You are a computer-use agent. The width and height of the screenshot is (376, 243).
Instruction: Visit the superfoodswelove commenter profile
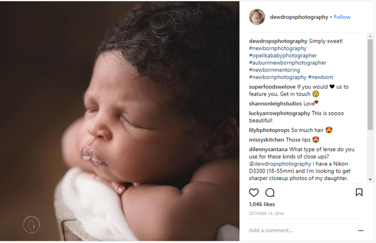(x=272, y=87)
